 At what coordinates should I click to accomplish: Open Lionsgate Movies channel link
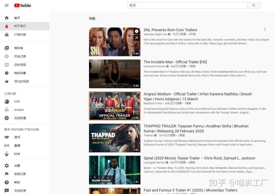tap(154, 162)
